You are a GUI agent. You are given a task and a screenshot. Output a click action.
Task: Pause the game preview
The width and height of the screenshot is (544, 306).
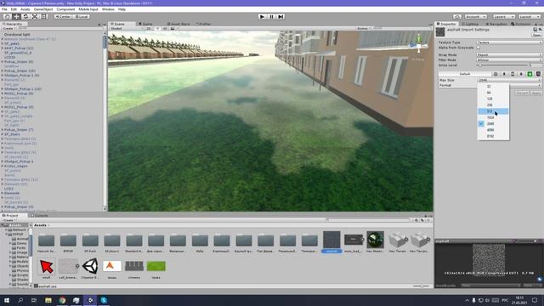click(x=272, y=17)
